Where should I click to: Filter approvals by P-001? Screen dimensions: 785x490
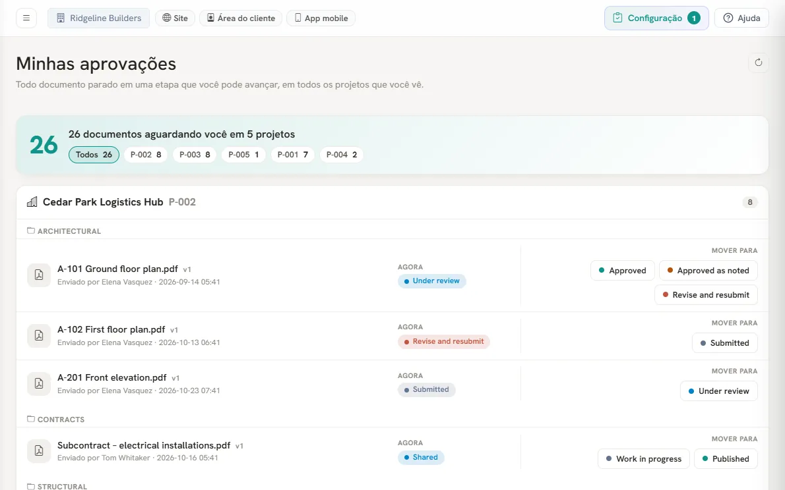point(292,155)
